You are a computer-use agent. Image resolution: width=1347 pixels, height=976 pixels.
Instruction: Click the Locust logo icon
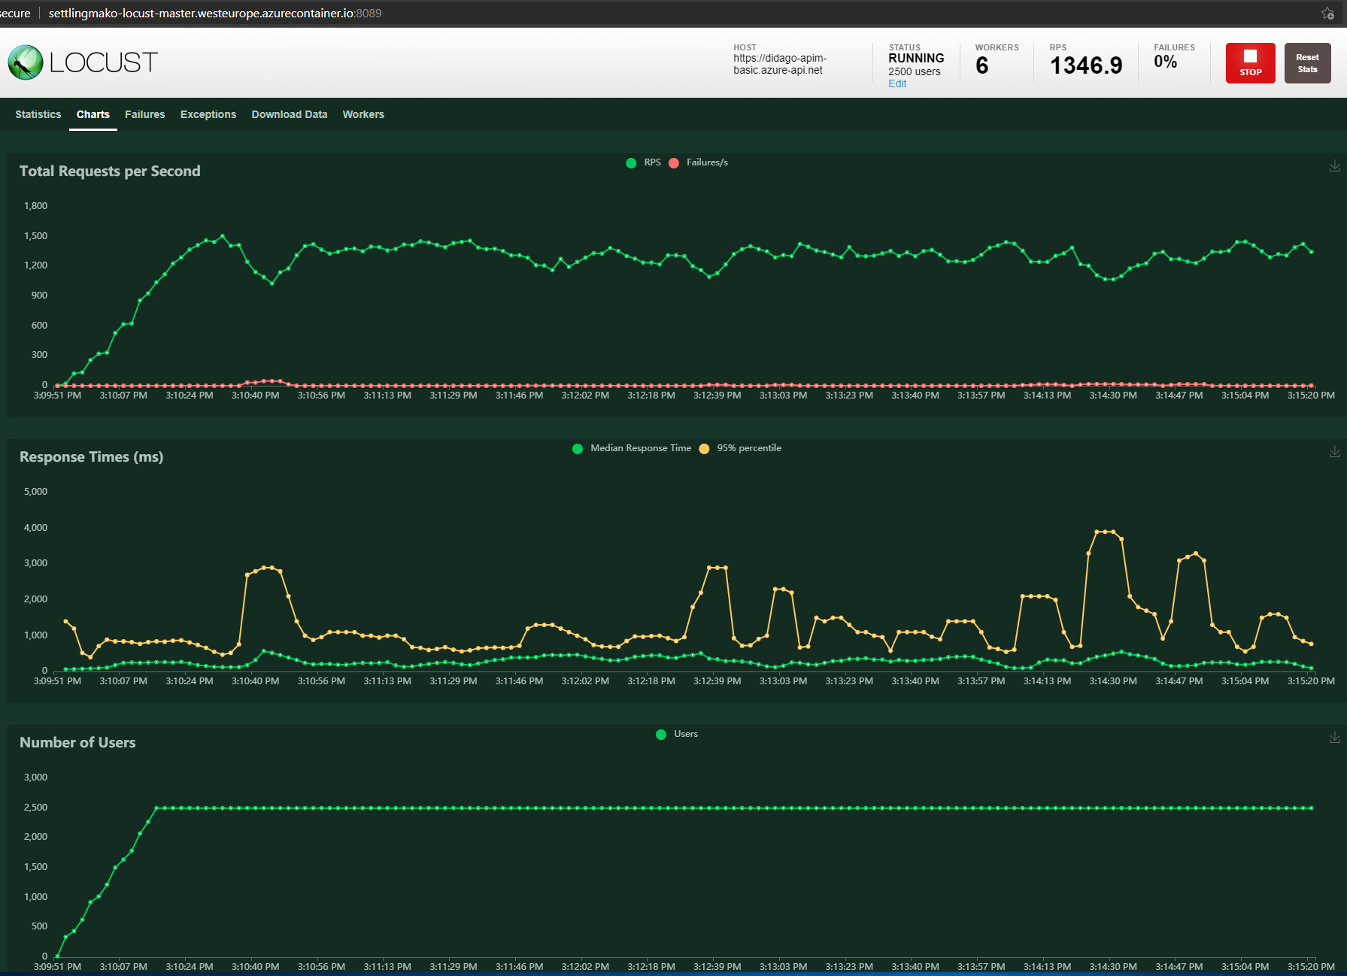26,62
